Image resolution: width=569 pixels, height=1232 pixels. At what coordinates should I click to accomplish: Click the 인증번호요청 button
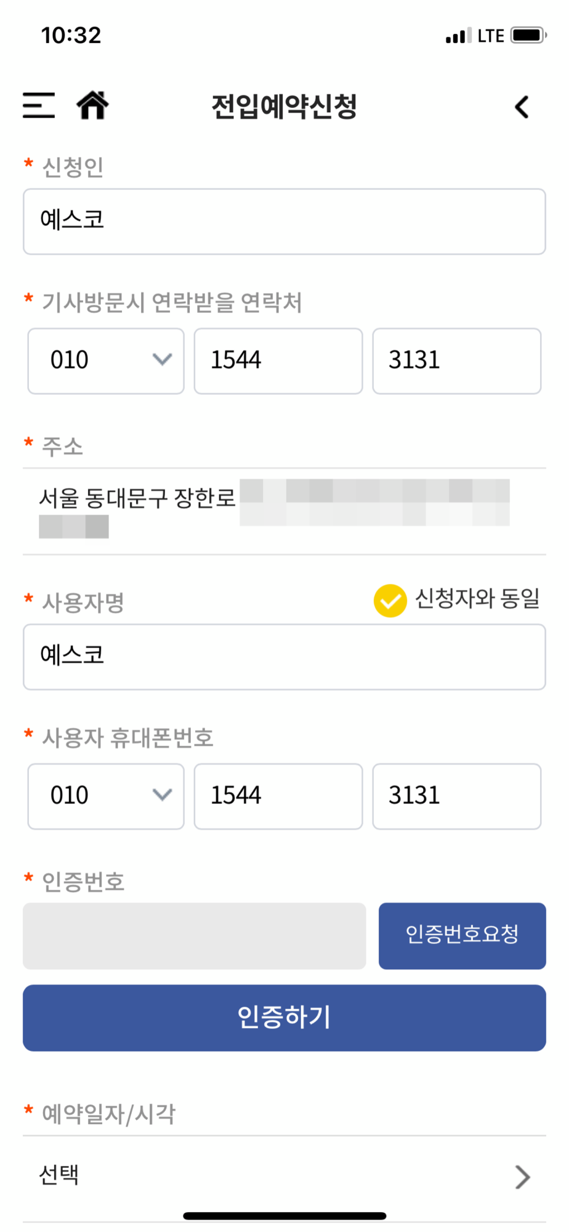(462, 936)
